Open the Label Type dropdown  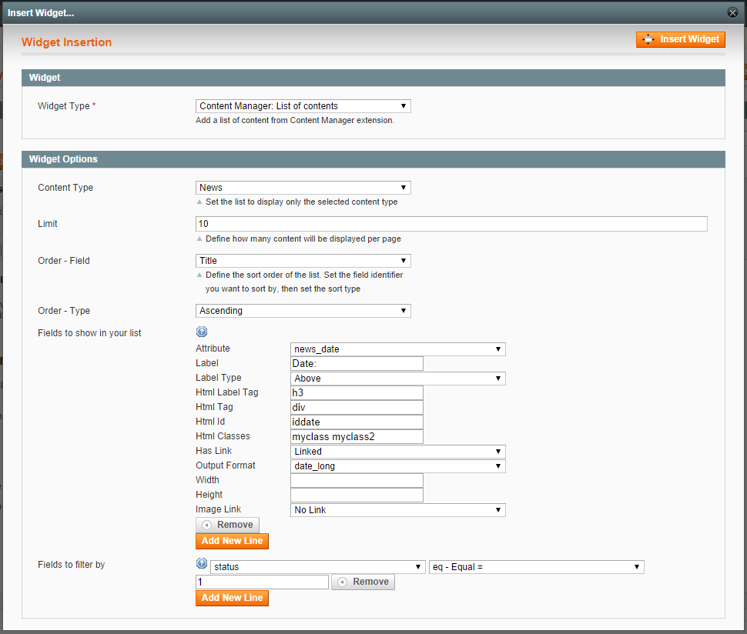click(x=398, y=379)
